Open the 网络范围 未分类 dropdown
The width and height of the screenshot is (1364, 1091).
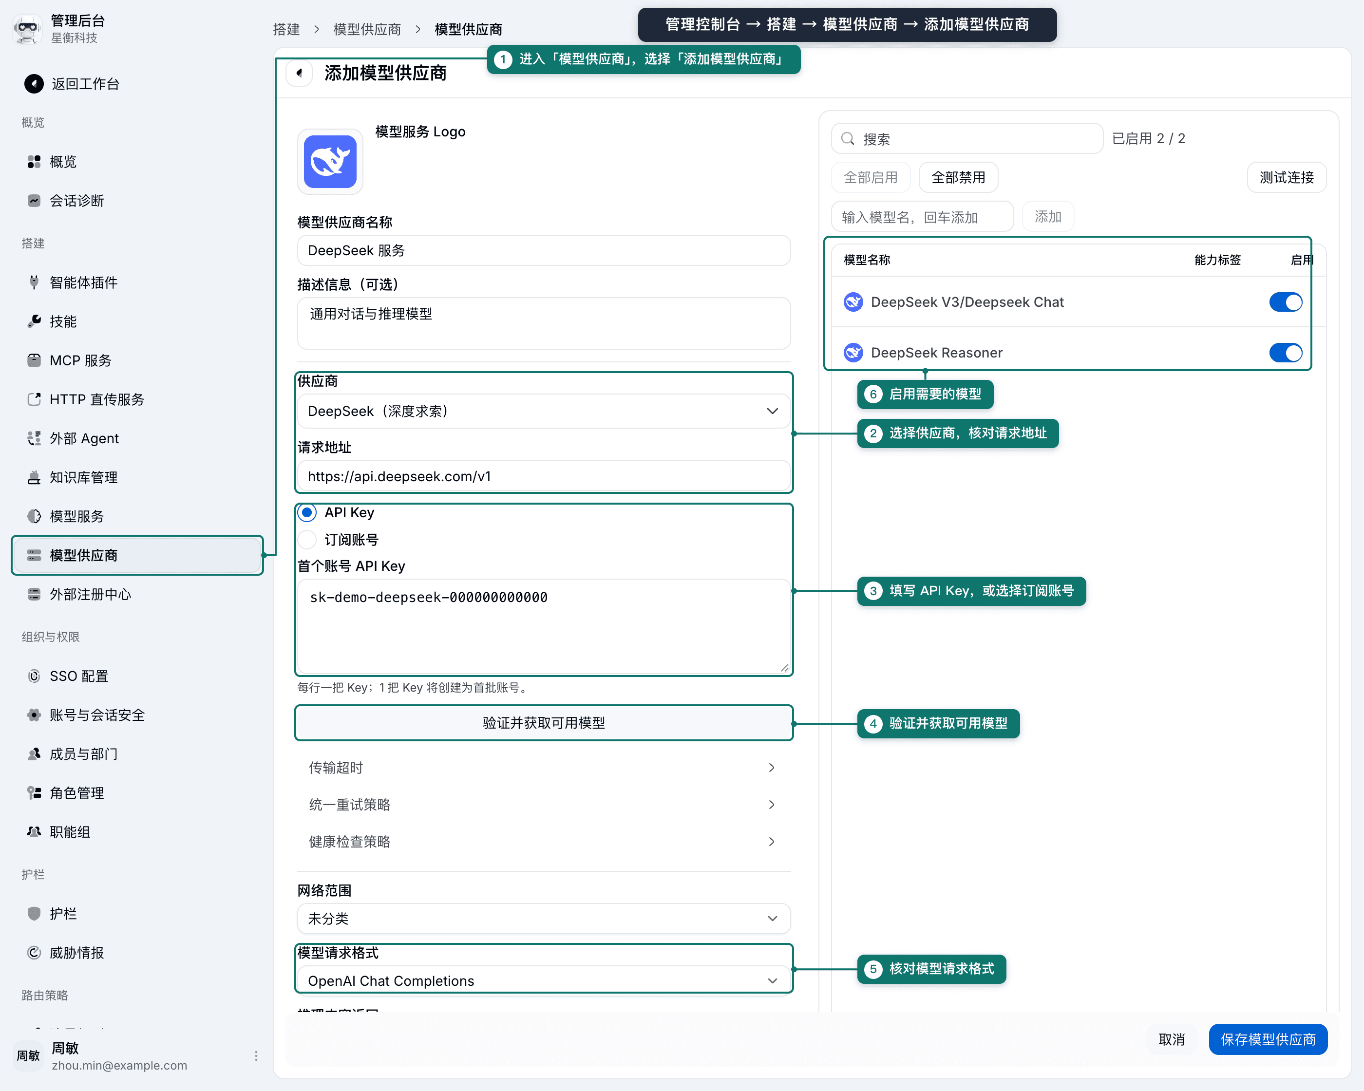tap(544, 918)
